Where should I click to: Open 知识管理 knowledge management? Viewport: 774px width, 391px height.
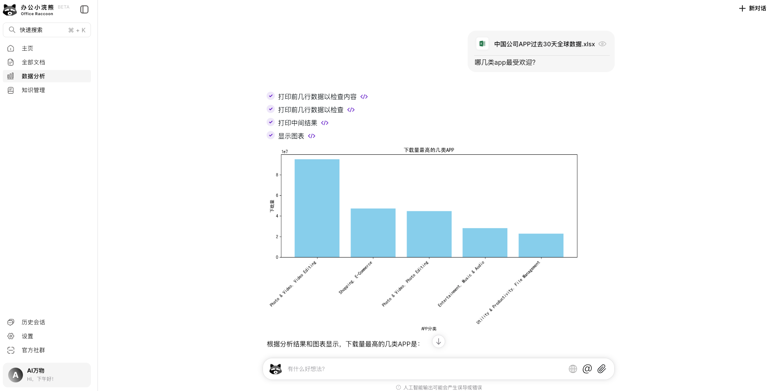click(47, 90)
